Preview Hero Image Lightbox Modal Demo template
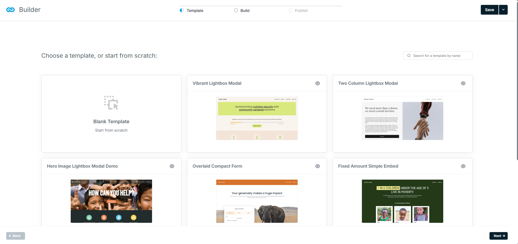518x244 pixels. pyautogui.click(x=172, y=166)
